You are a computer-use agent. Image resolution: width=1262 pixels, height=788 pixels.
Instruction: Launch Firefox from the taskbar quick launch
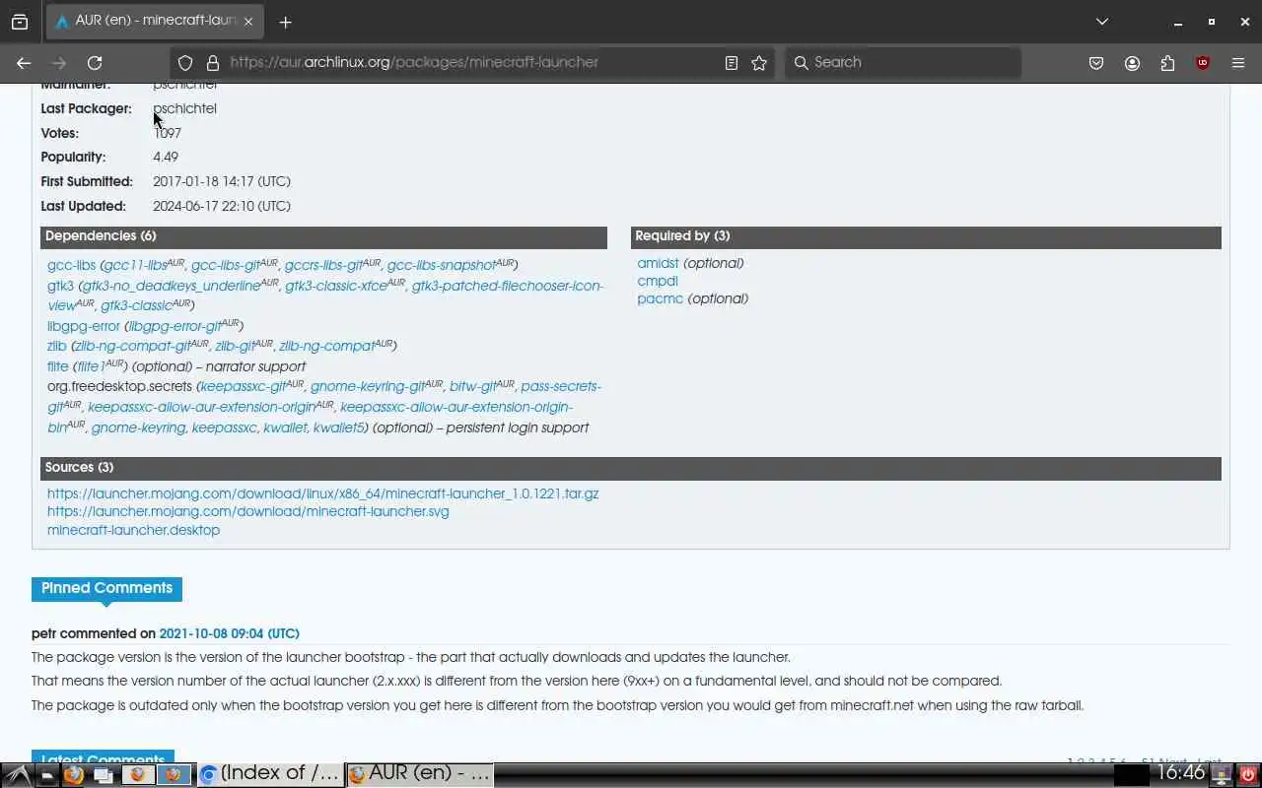[73, 775]
